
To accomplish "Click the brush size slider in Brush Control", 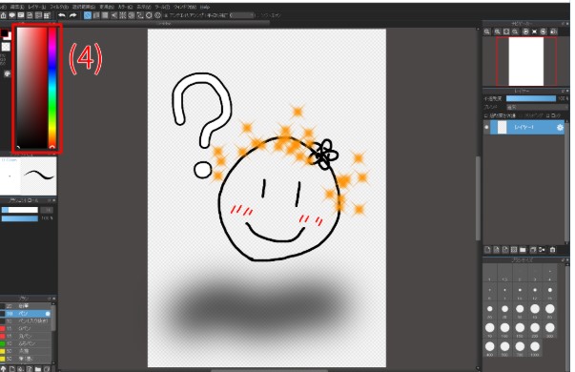I will 20,210.
